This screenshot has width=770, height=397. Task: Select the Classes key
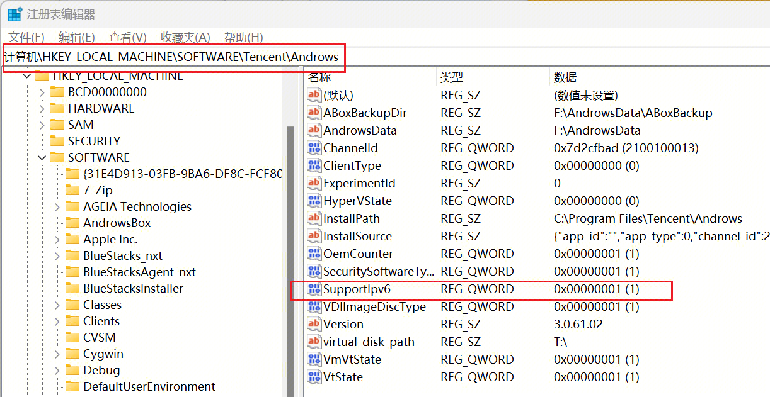pos(102,305)
